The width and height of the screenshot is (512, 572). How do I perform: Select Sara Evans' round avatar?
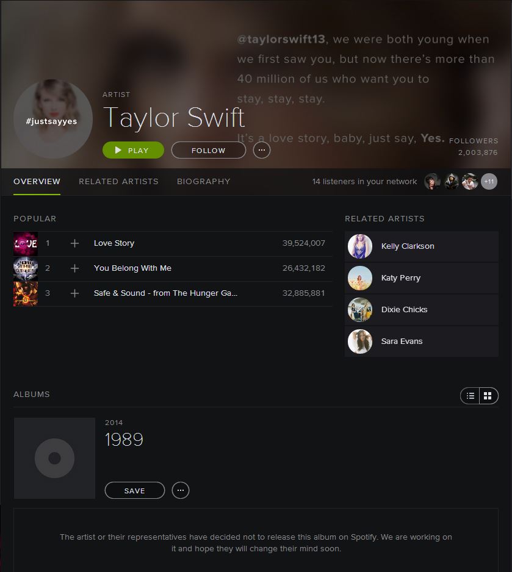click(360, 341)
